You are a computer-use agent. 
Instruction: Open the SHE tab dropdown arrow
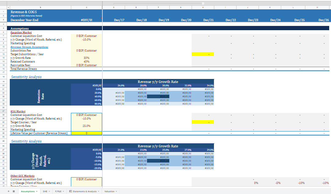[50, 191]
